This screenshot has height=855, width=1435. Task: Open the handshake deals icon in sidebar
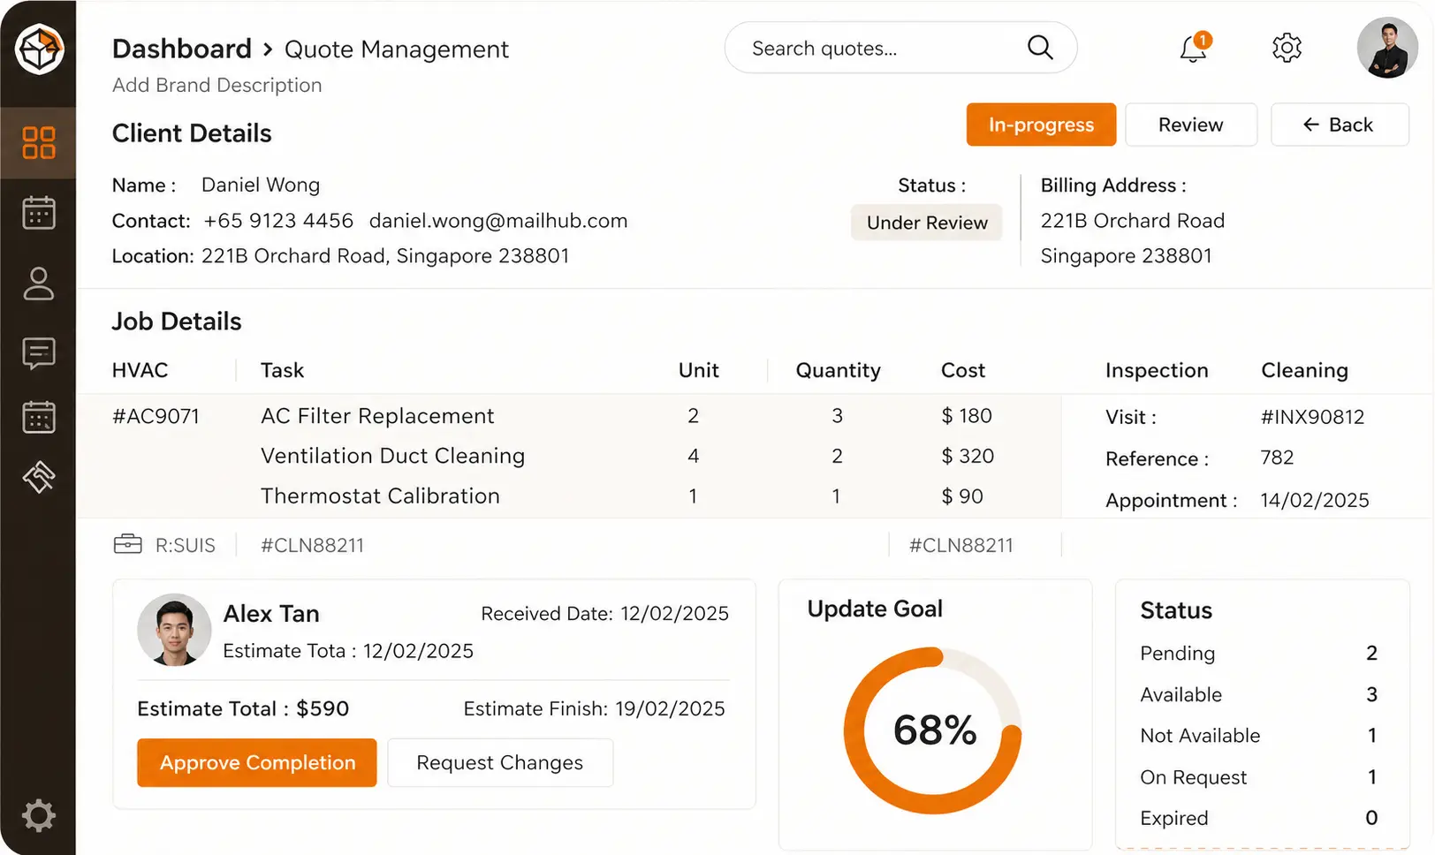(x=39, y=477)
